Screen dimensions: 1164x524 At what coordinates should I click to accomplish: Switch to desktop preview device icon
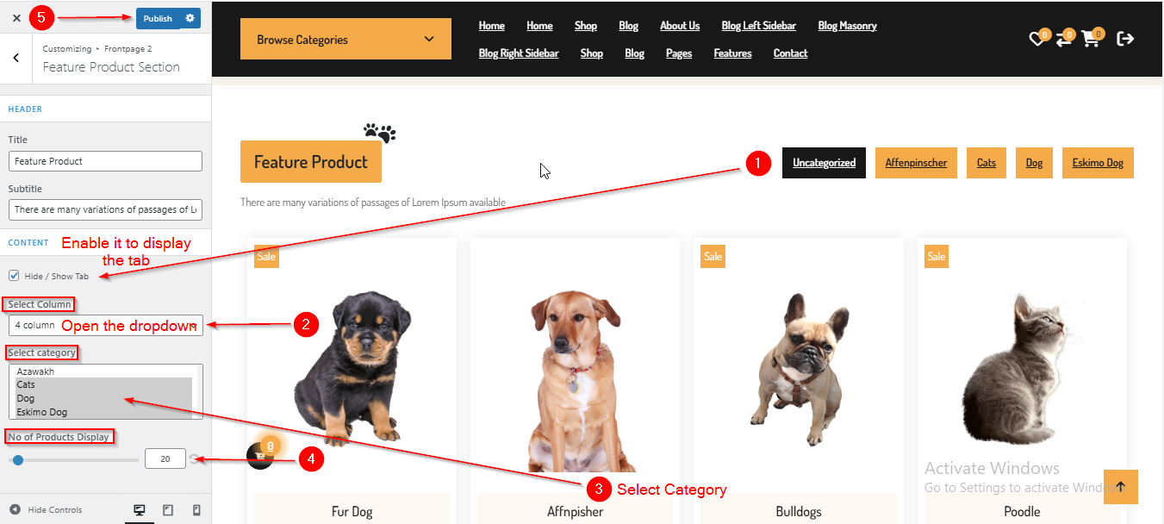tap(140, 510)
